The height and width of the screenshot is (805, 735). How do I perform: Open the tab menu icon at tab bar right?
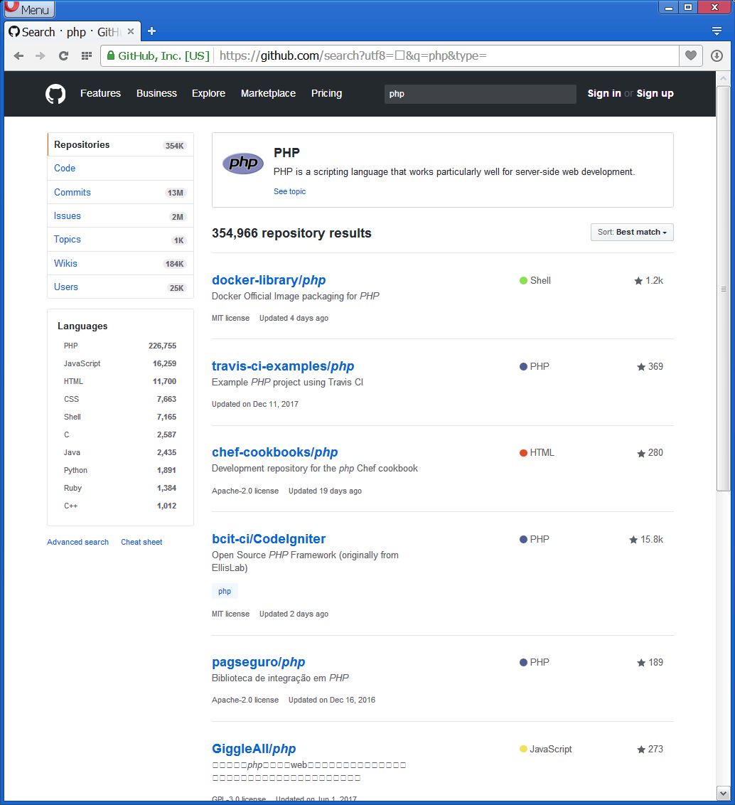coord(717,31)
